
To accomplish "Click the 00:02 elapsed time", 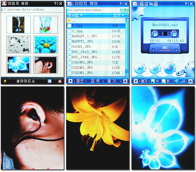I will 155,41.
